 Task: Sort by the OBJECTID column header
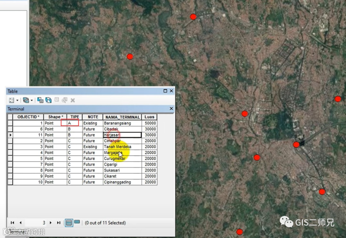pyautogui.click(x=28, y=117)
